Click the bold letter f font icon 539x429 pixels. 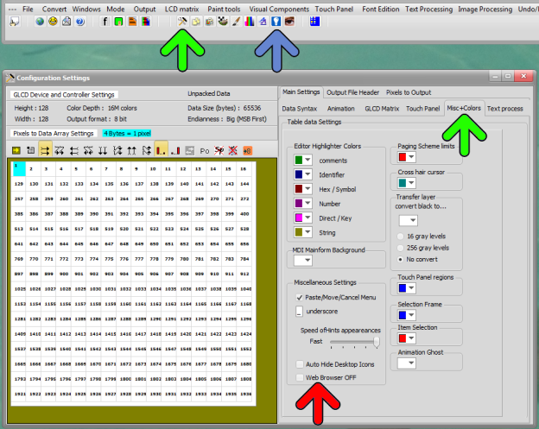105,22
